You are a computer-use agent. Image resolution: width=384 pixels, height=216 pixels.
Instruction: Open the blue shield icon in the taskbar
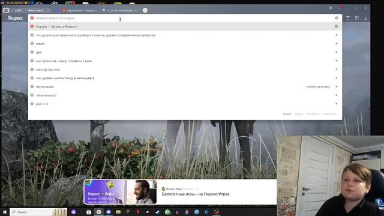(x=206, y=212)
